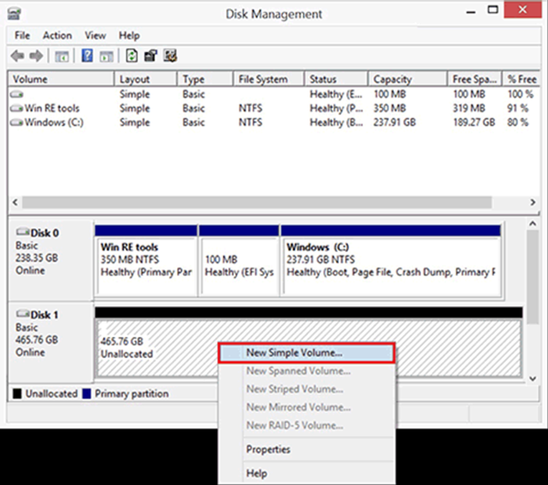Click the 238.35 GB size under Disk 0
Image resolution: width=548 pixels, height=485 pixels.
click(x=37, y=258)
